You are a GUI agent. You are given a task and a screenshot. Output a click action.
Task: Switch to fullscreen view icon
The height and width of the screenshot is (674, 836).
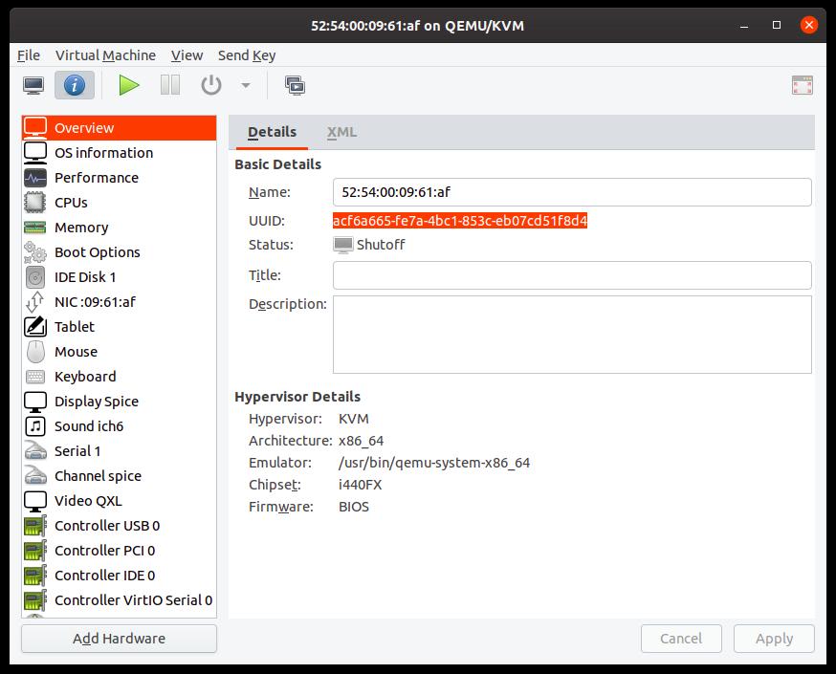point(802,85)
